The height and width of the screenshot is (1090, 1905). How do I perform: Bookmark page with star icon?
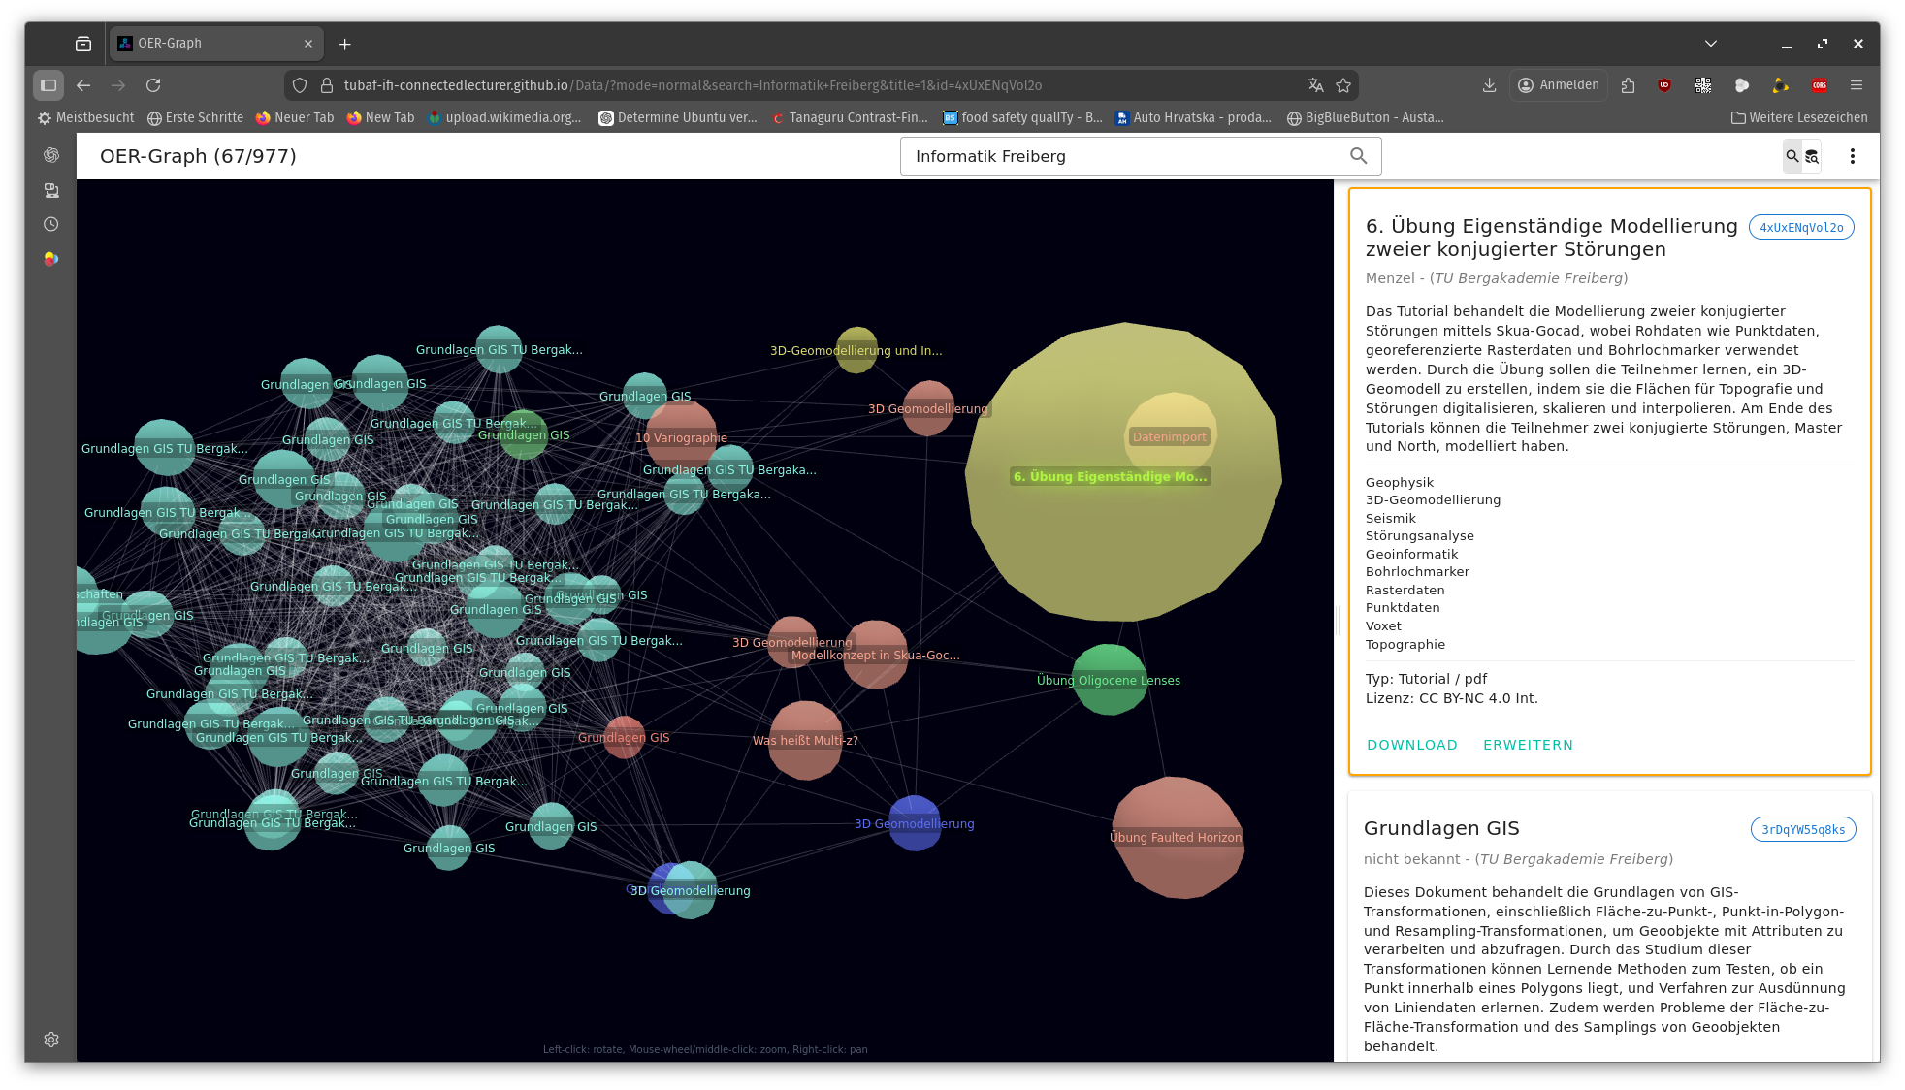(x=1343, y=85)
